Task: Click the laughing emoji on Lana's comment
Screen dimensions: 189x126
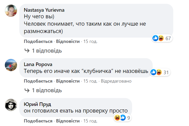Action: pos(159,72)
